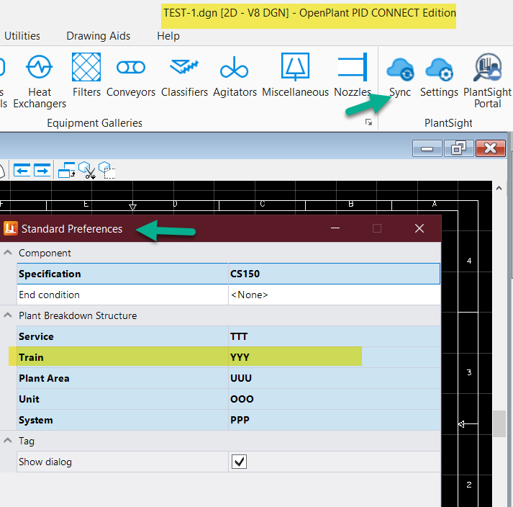Open the Heat Exchangers gallery
The image size is (513, 507).
pyautogui.click(x=40, y=81)
